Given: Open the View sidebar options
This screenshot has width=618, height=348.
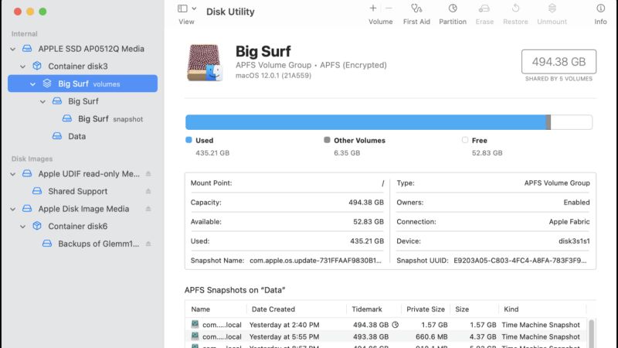Looking at the screenshot, I should 182,9.
